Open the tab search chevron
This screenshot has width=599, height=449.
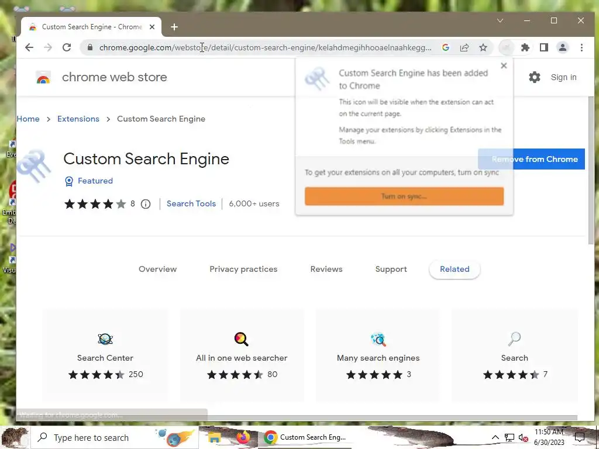[x=500, y=20]
